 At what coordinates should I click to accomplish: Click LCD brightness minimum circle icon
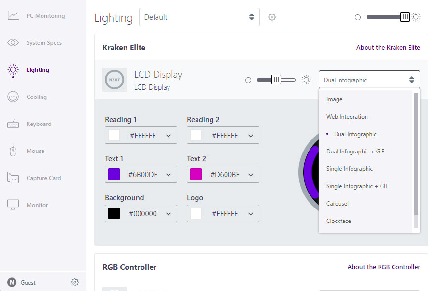point(248,80)
